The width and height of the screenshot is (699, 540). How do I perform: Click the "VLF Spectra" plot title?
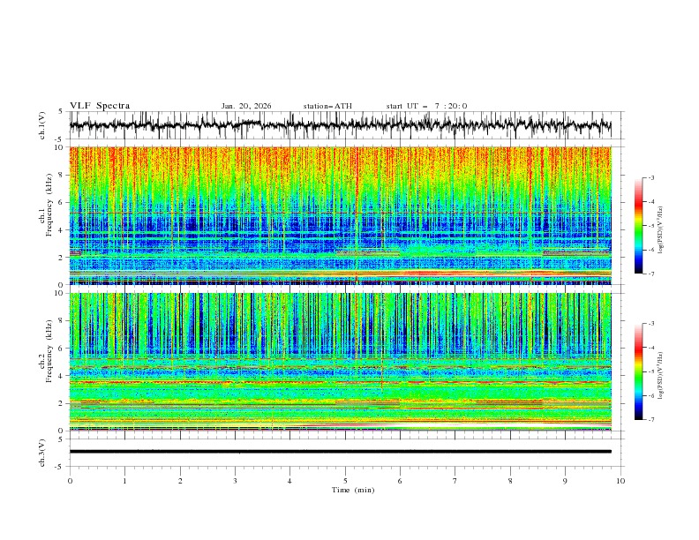point(100,106)
